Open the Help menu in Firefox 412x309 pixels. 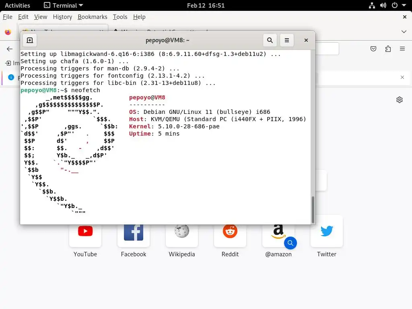(x=139, y=17)
